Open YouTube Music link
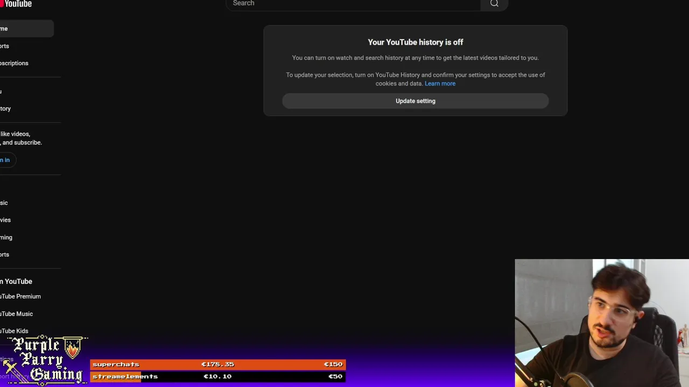 tap(26, 314)
